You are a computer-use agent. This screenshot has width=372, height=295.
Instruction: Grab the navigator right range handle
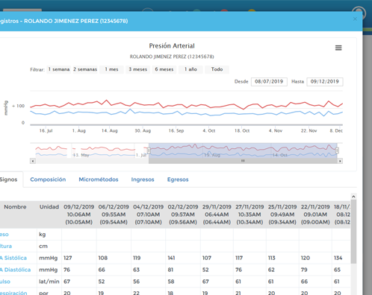(337, 150)
